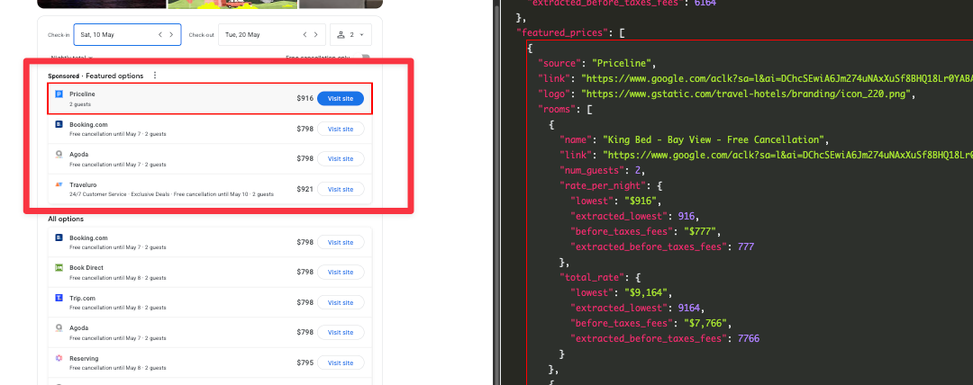The image size is (973, 385).
Task: Visit site for Agoda in Featured options
Action: point(341,158)
